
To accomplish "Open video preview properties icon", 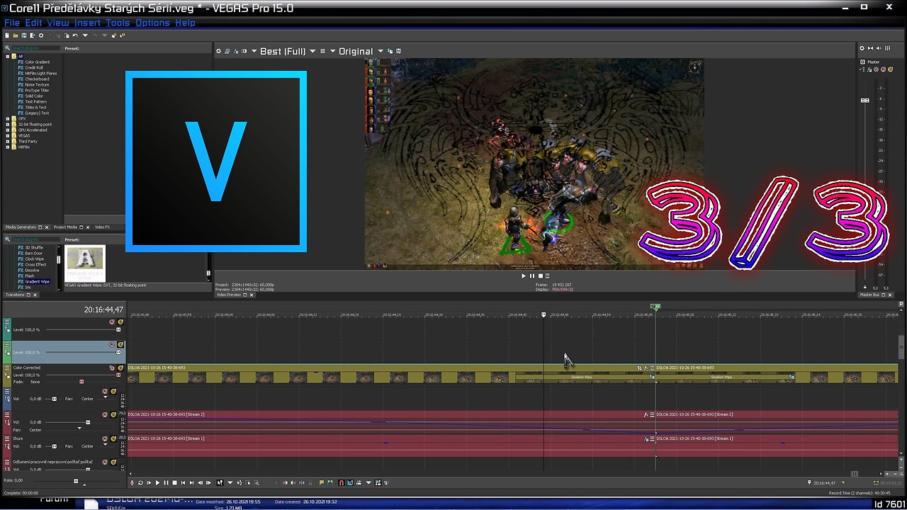I will 218,51.
